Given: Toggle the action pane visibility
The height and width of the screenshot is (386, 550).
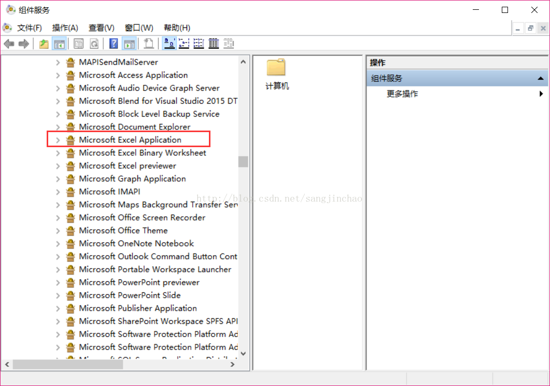Looking at the screenshot, I should point(129,44).
